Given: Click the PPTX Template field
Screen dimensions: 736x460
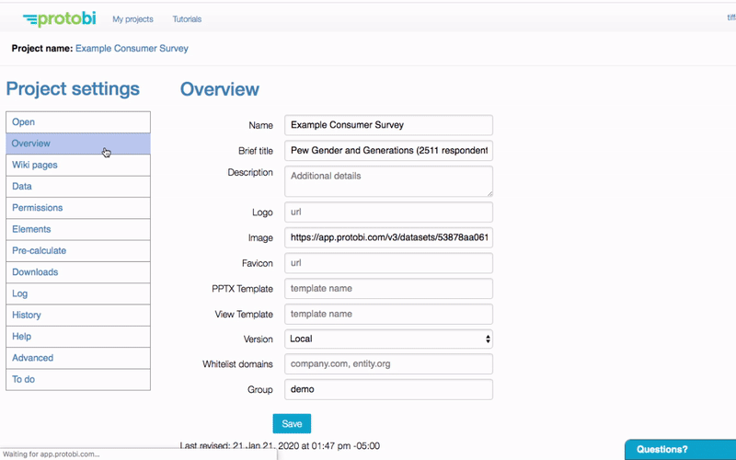Looking at the screenshot, I should pos(388,289).
